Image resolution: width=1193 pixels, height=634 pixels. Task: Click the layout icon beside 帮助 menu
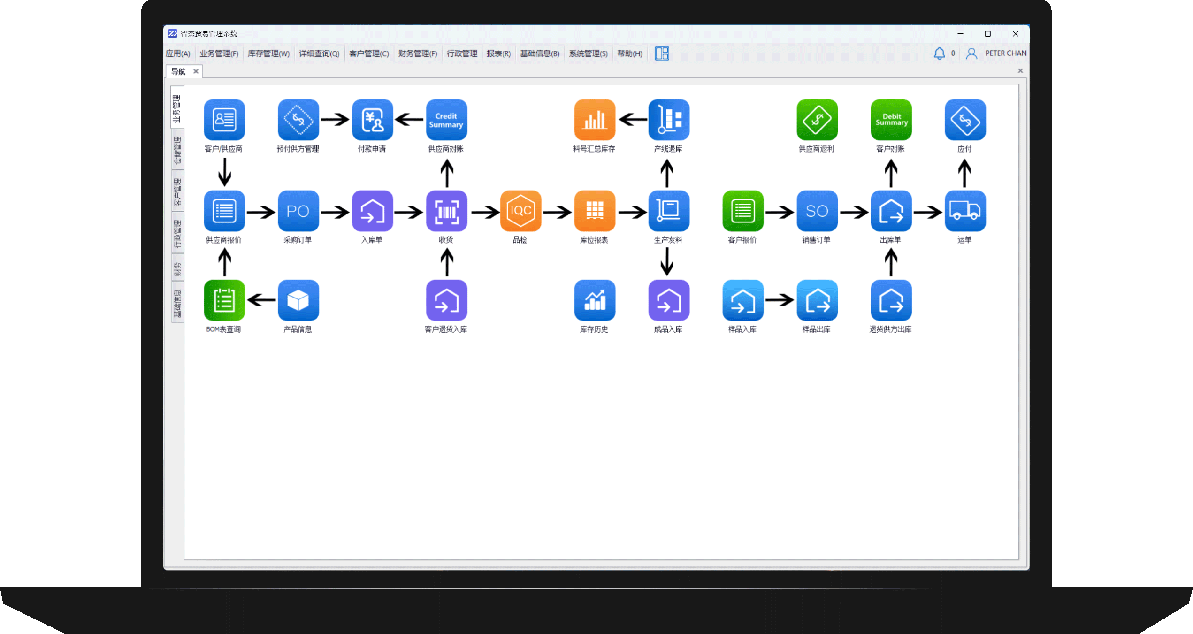pyautogui.click(x=662, y=53)
